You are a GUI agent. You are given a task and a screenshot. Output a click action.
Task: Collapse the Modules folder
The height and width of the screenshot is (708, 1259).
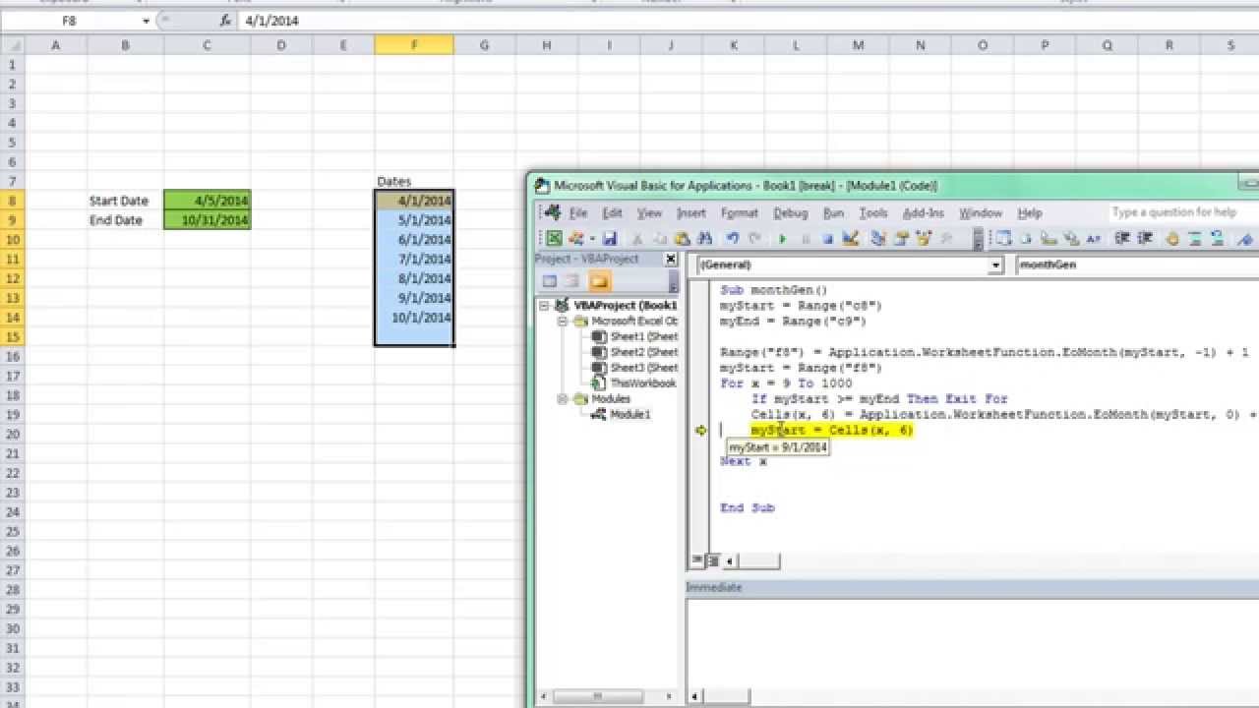[x=563, y=399]
